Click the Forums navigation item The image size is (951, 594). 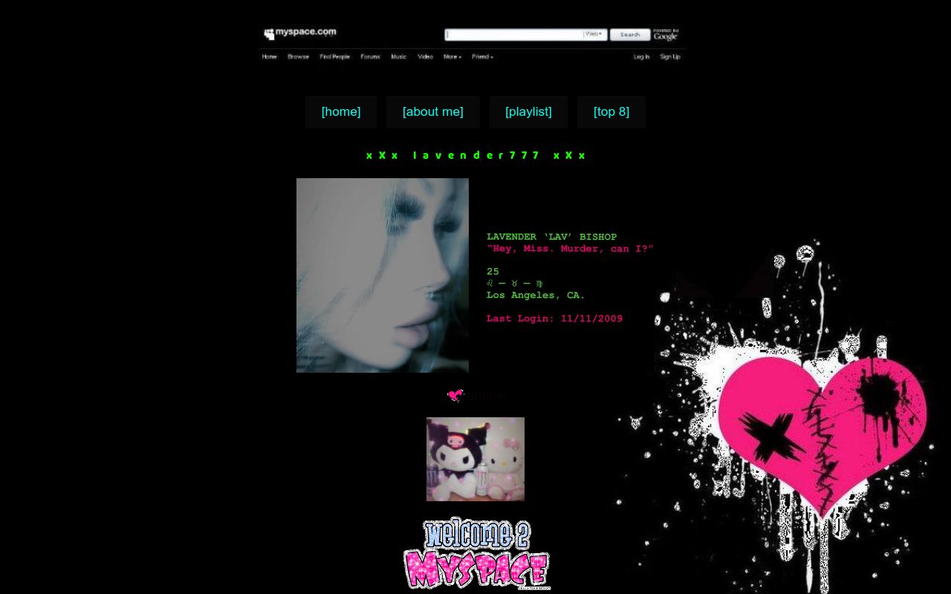click(369, 56)
